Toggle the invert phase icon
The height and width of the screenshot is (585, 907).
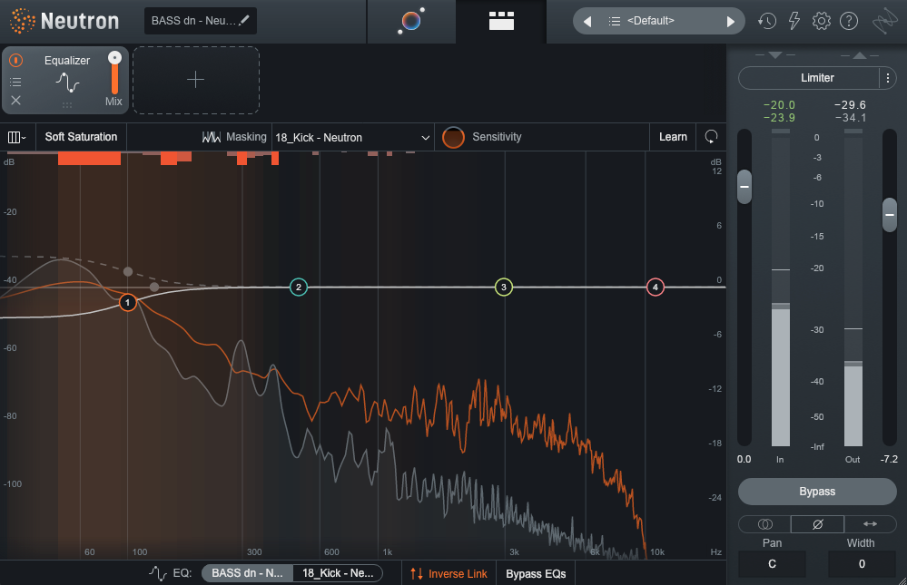point(817,524)
